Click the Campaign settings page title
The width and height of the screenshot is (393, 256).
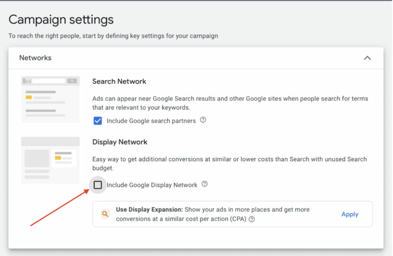click(x=61, y=20)
